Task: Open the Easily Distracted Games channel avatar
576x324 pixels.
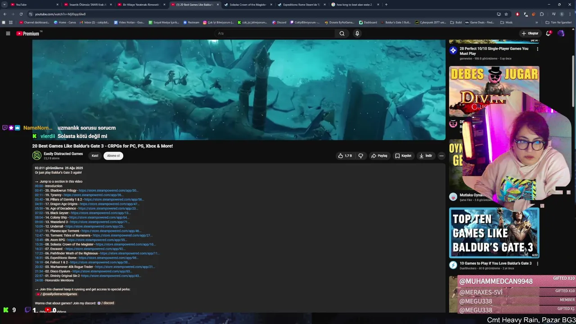Action: click(x=36, y=156)
